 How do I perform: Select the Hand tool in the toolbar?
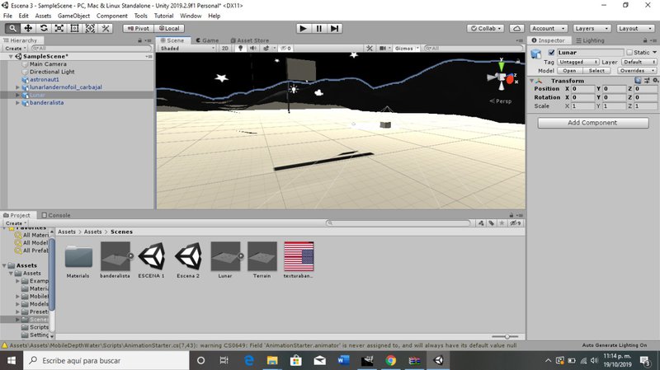coord(12,28)
